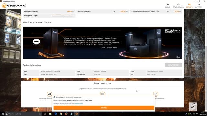This screenshot has height=116, width=207.
Task: Click the 'More than a score' heading
Action: click(x=103, y=83)
